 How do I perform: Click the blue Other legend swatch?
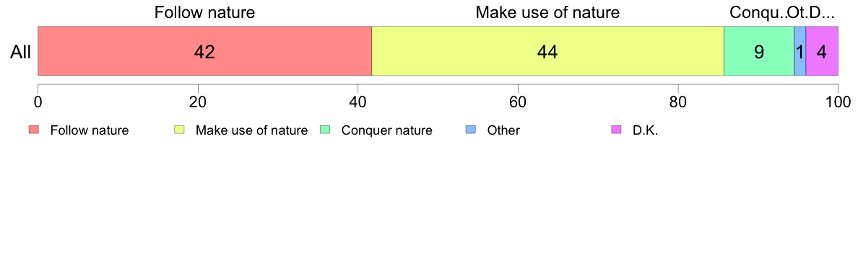point(471,130)
